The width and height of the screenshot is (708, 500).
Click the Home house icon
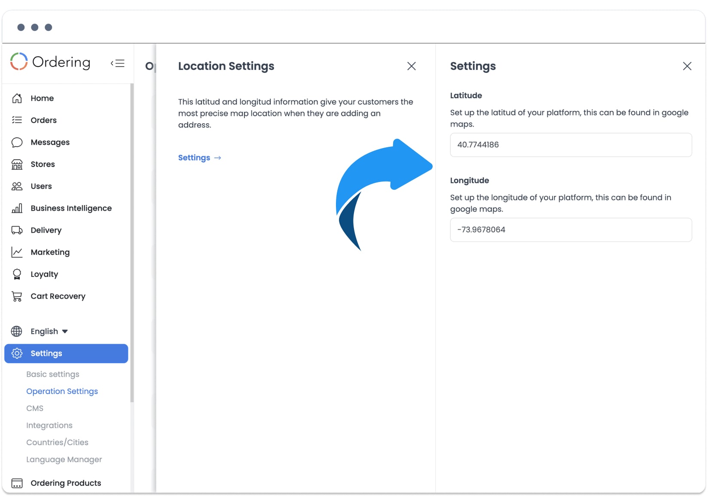(x=17, y=98)
